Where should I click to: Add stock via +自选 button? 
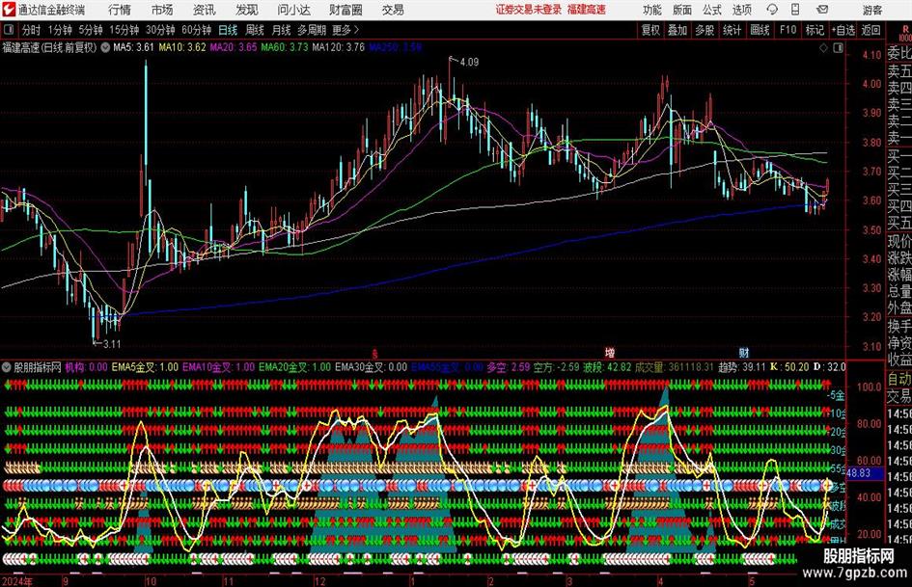(843, 30)
